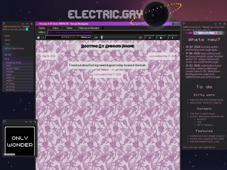Expand the Whats new panel with up chevron
This screenshot has height=170, width=227.
tap(220, 24)
